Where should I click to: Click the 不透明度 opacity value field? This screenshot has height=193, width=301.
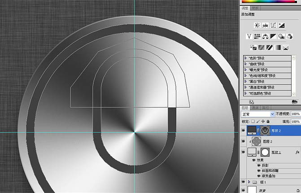296,114
